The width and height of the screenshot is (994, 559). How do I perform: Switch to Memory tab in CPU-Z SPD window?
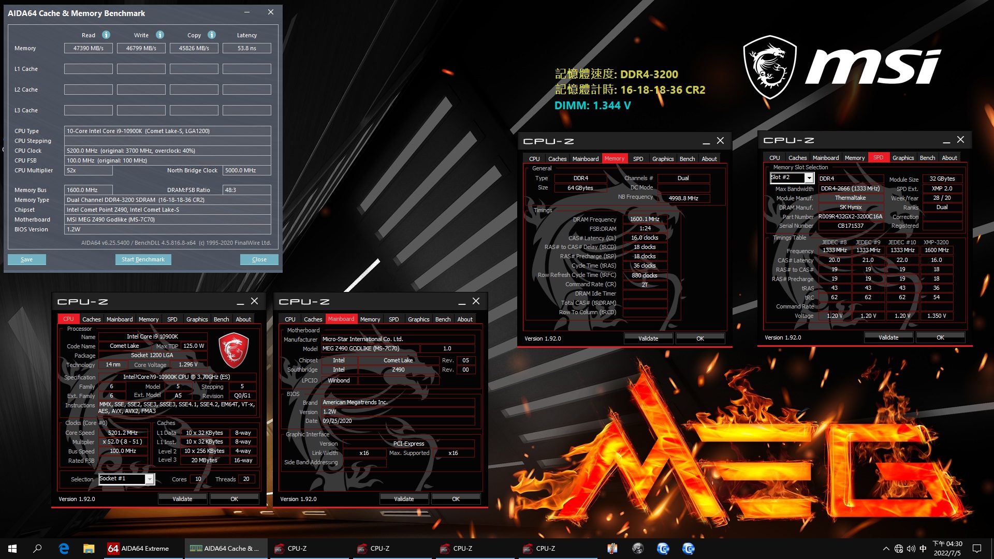(855, 158)
